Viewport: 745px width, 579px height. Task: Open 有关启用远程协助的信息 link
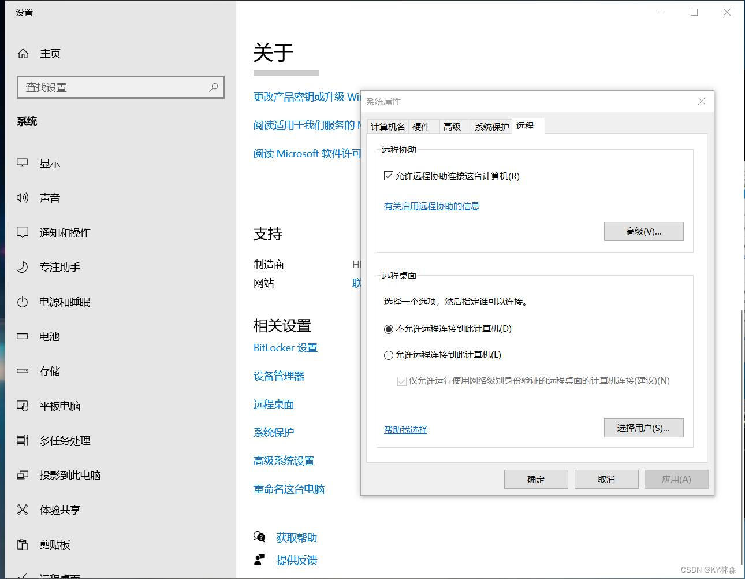coord(431,206)
